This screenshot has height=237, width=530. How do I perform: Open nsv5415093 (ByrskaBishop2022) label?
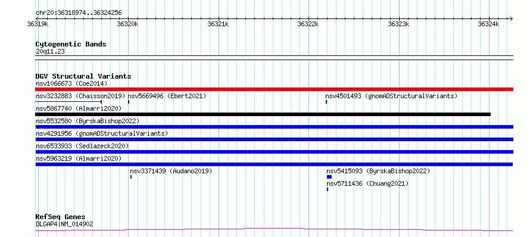pos(378,171)
